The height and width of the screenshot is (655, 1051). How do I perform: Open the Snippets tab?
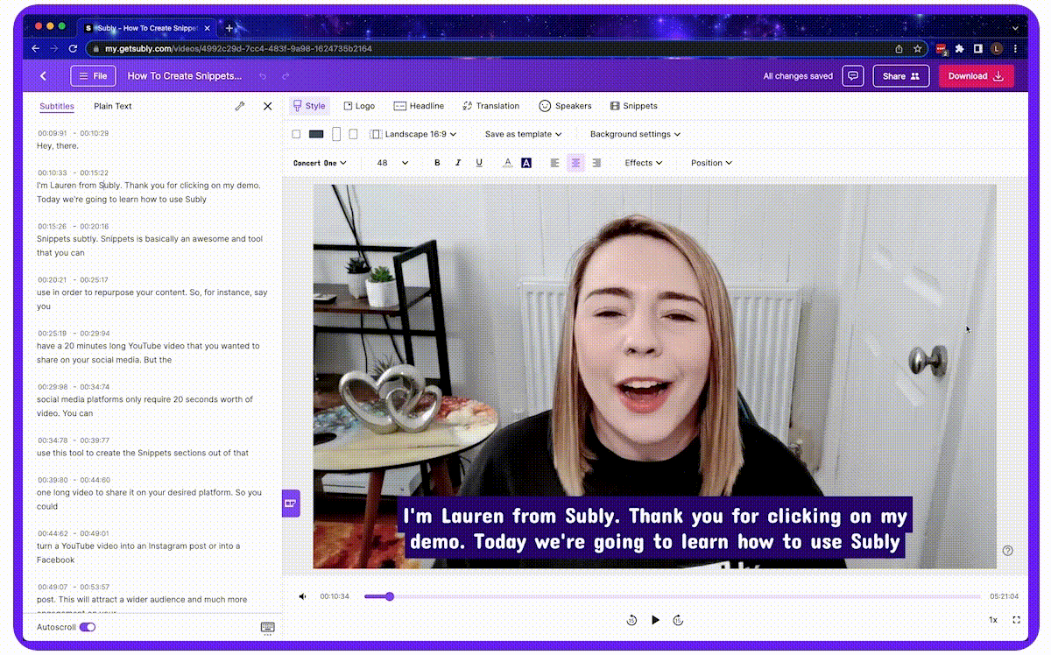(634, 106)
